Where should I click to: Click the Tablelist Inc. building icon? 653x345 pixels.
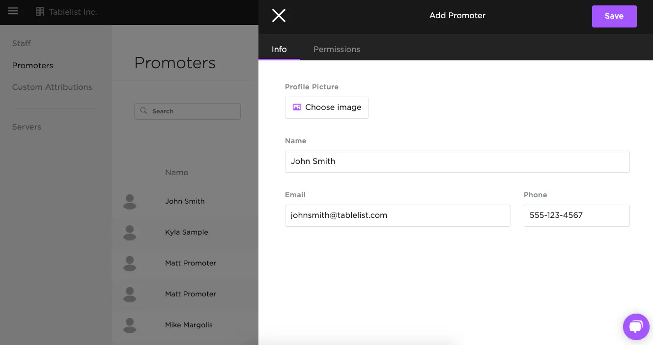40,12
